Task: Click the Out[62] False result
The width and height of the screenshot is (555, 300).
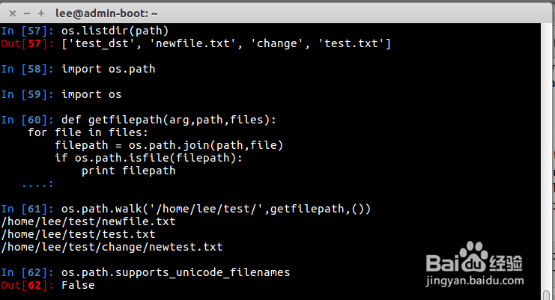Action: pos(78,285)
